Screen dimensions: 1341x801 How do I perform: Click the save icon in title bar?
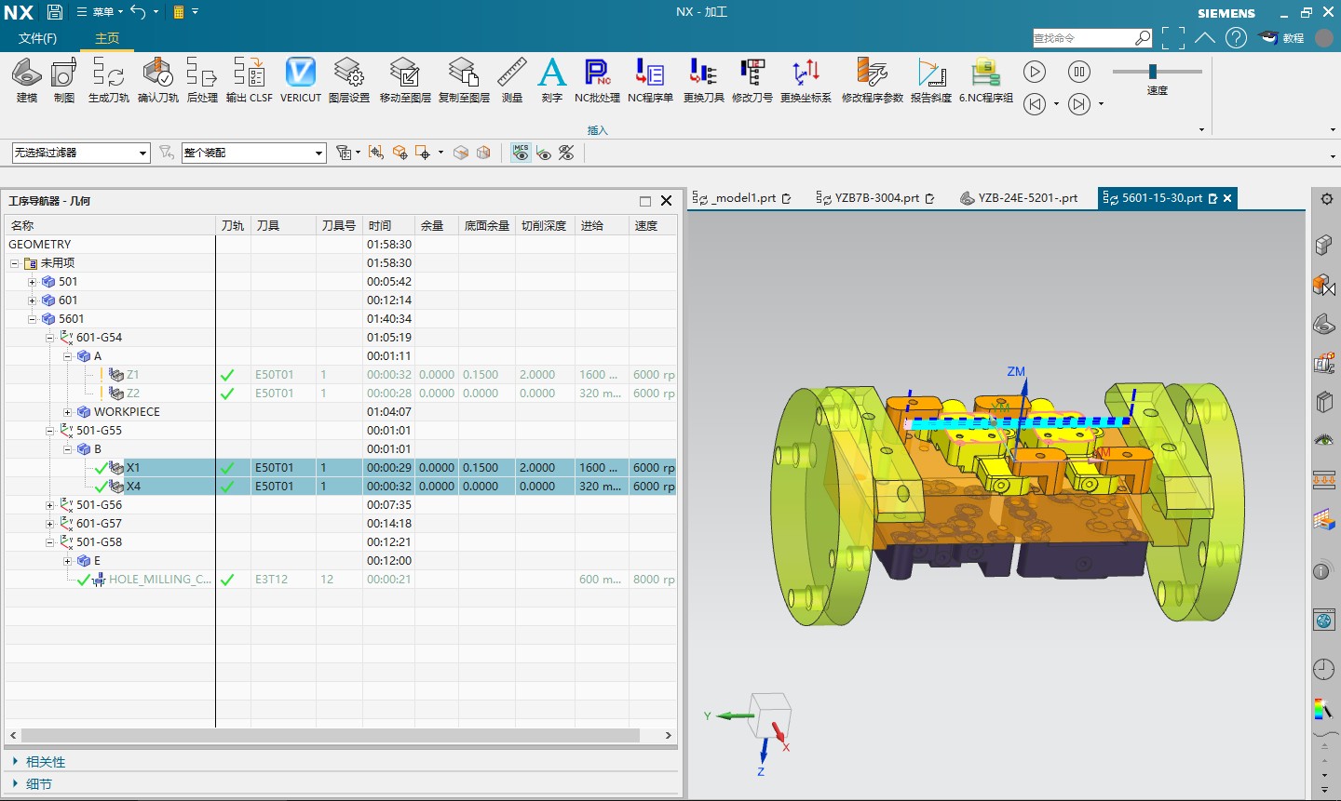[55, 12]
